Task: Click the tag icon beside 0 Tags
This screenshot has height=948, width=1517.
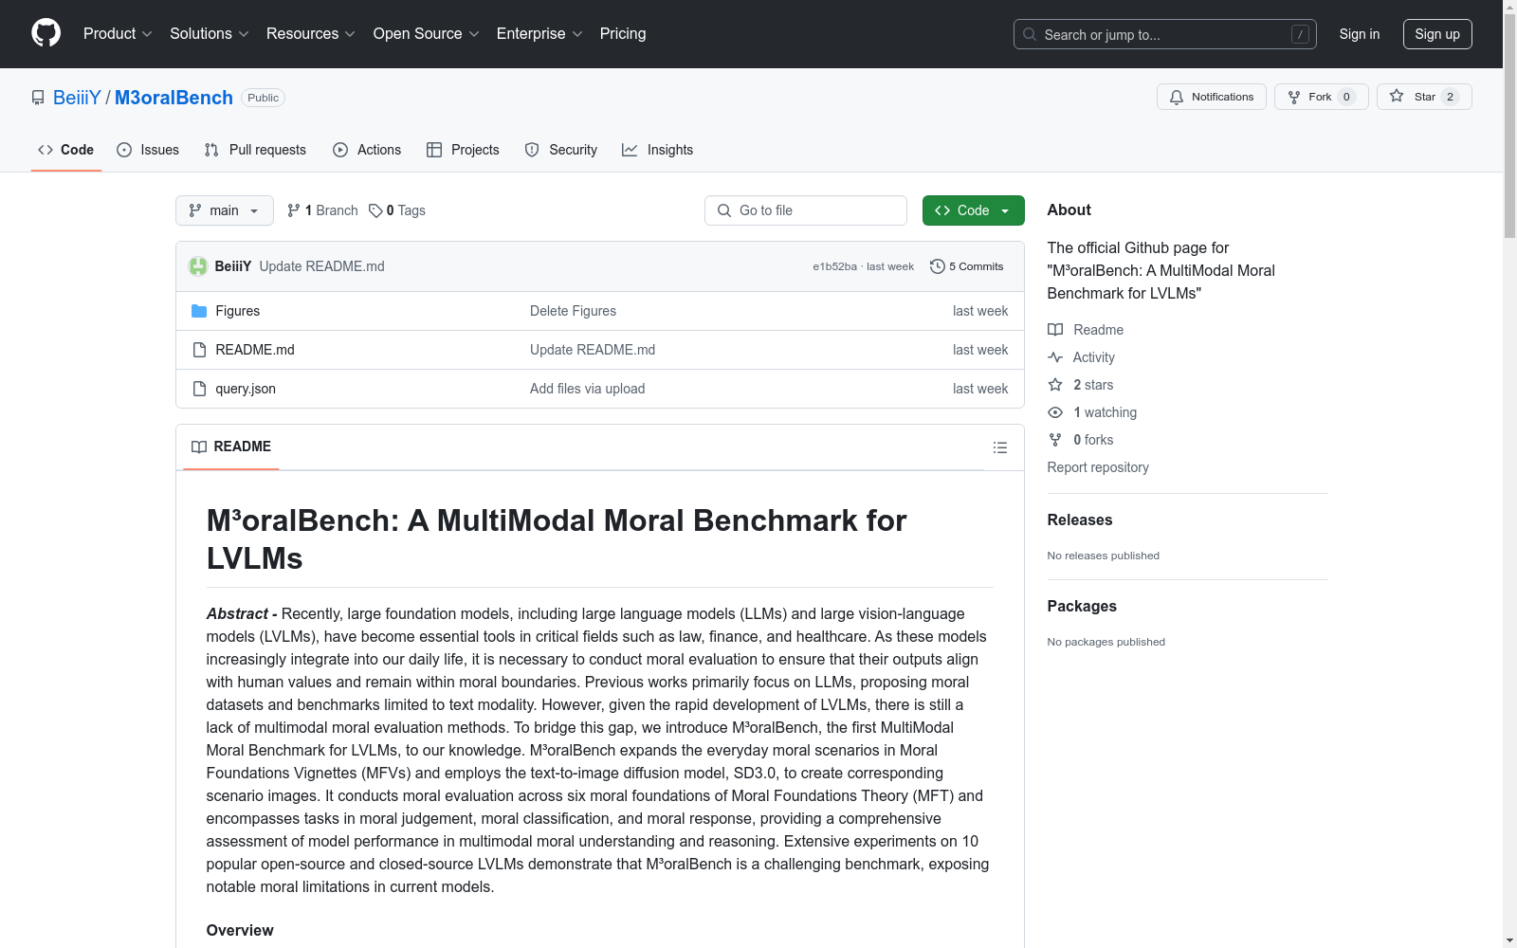Action: 375,210
